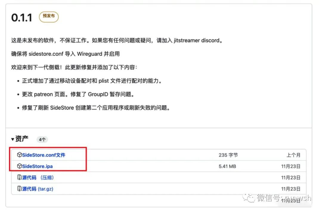This screenshot has width=322, height=212.
Task: Click the 4个 asset count badge
Action: pos(42,140)
